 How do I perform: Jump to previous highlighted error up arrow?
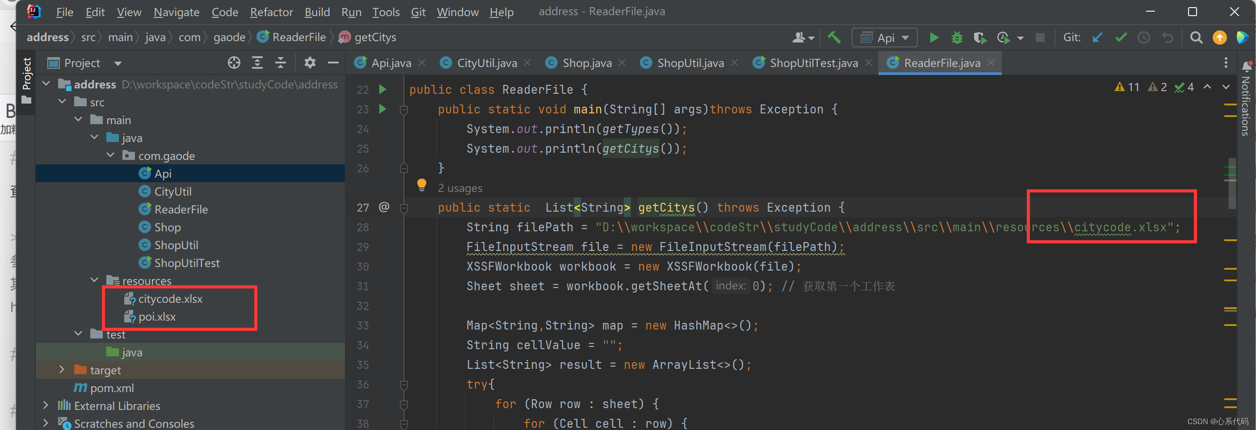[1207, 87]
